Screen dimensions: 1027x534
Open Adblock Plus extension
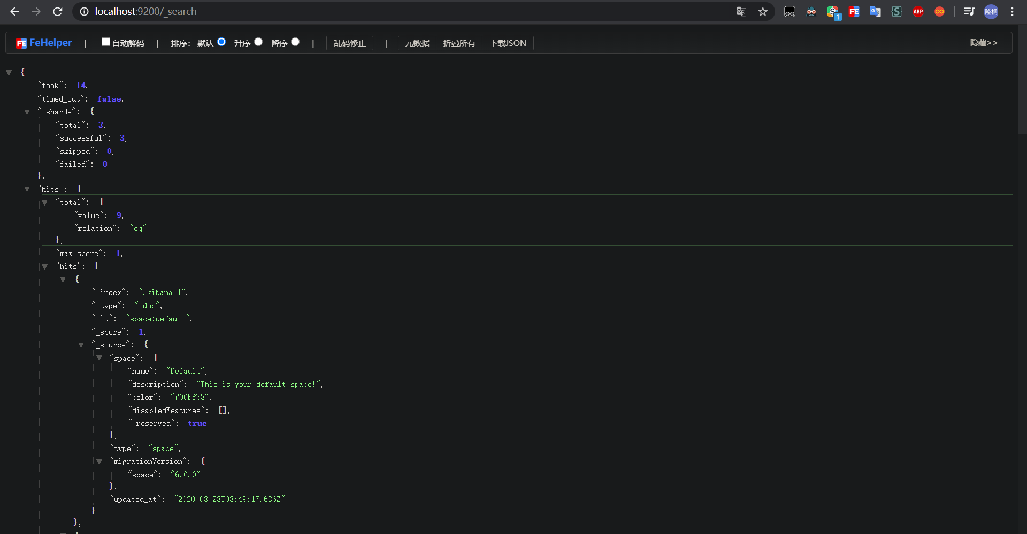click(x=918, y=11)
